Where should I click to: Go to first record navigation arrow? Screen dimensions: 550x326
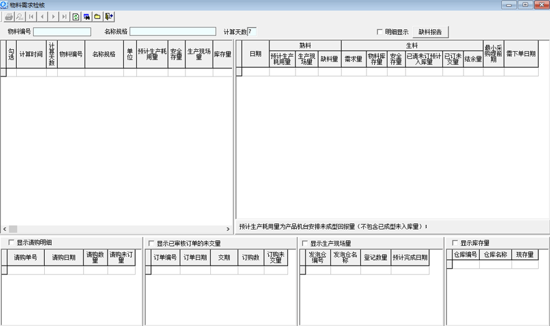31,17
